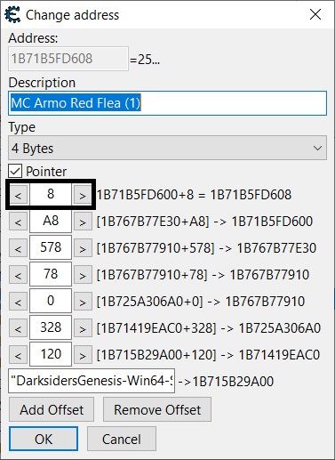Click the Remove Offset button

pyautogui.click(x=157, y=409)
